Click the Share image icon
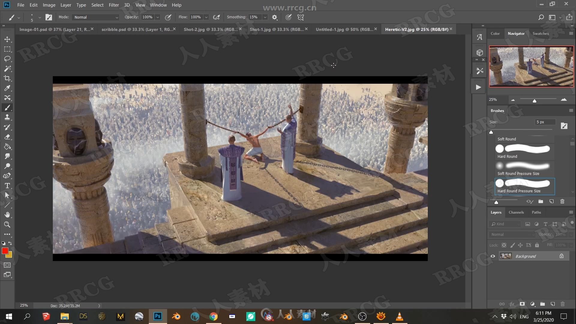 tap(569, 17)
